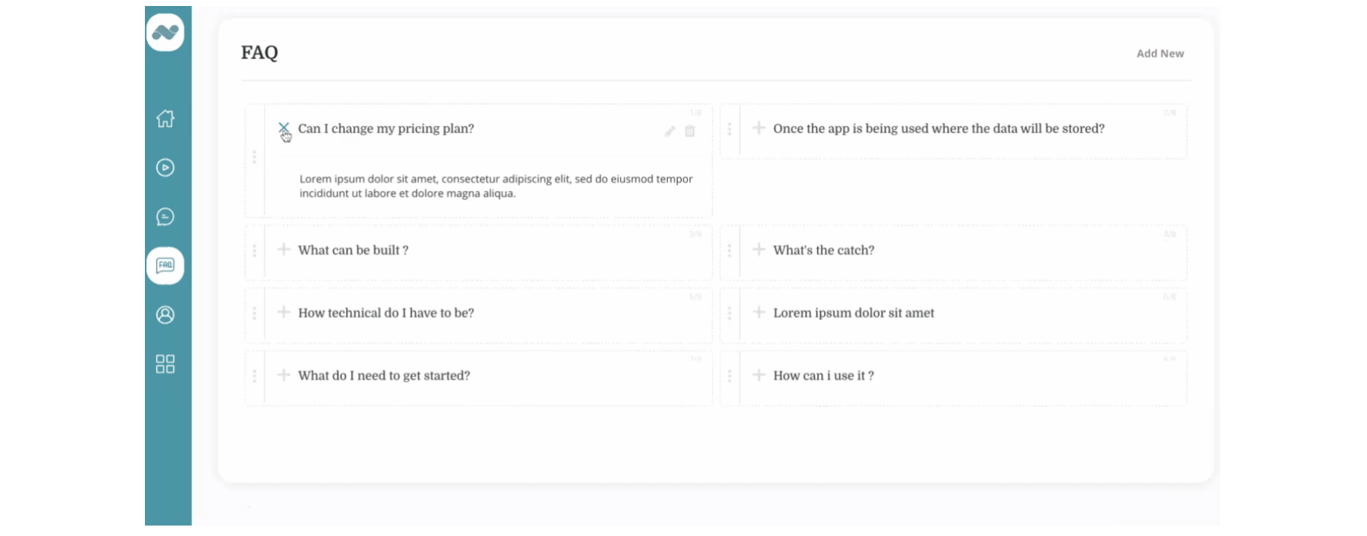1367x536 pixels.
Task: Open the Home page in sidebar
Action: (x=165, y=119)
